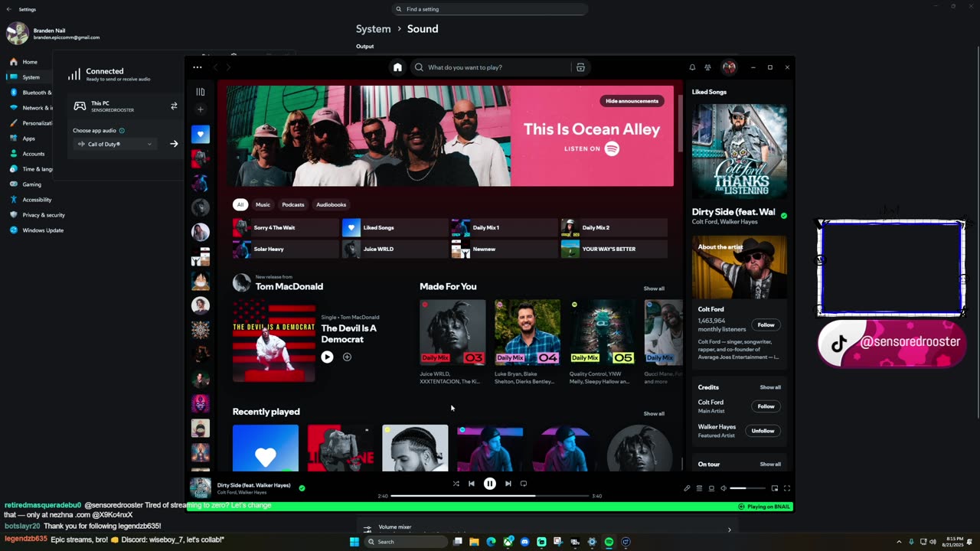
Task: Open the lyrics microphone icon
Action: pyautogui.click(x=687, y=488)
